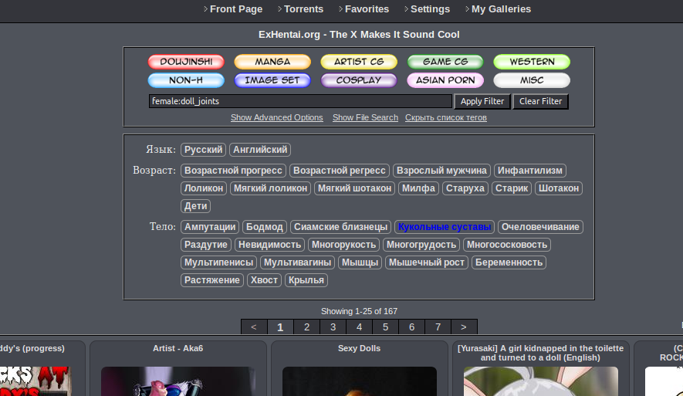683x396 pixels.
Task: Toggle the Non-H category filter
Action: point(186,80)
